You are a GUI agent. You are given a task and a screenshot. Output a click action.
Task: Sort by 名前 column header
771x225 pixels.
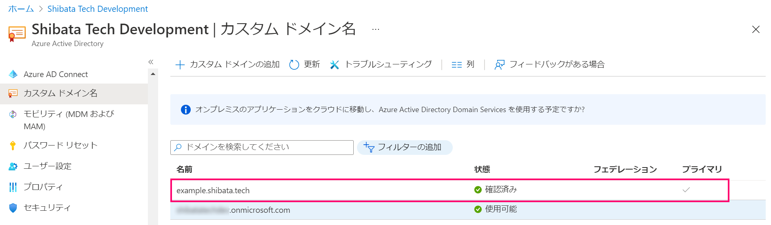[184, 169]
